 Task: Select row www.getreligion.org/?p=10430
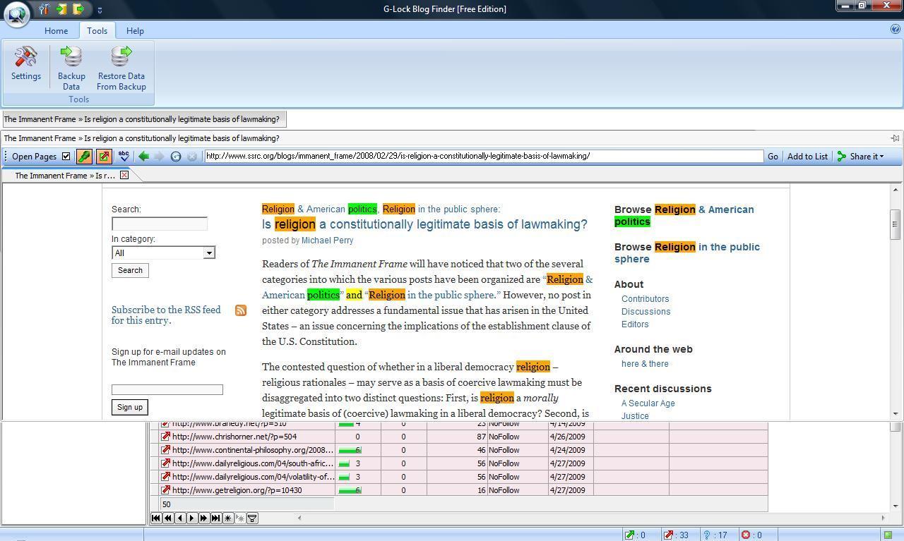click(x=463, y=490)
